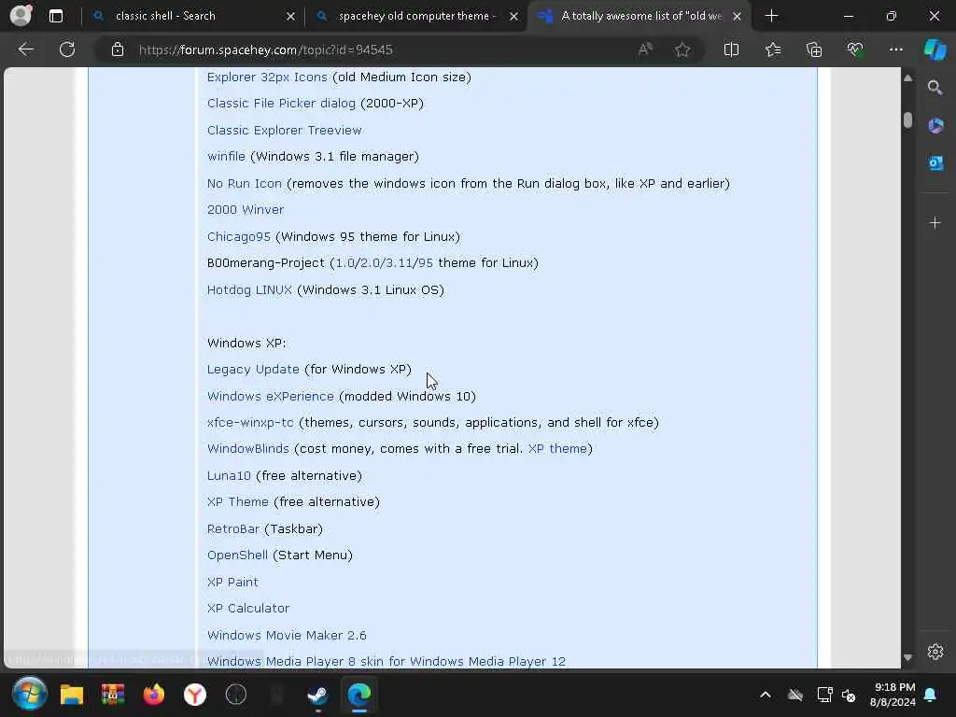Open the 'XP Theme' free alternative link

pyautogui.click(x=238, y=501)
